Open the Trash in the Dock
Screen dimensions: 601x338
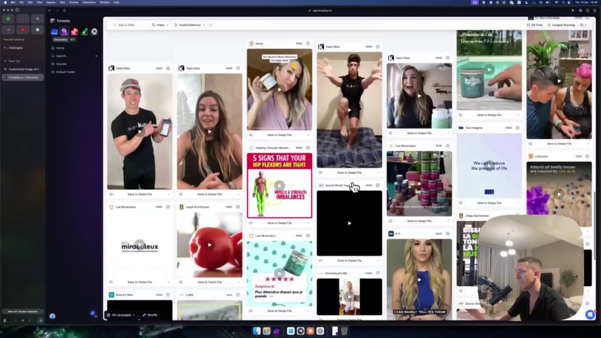344,331
